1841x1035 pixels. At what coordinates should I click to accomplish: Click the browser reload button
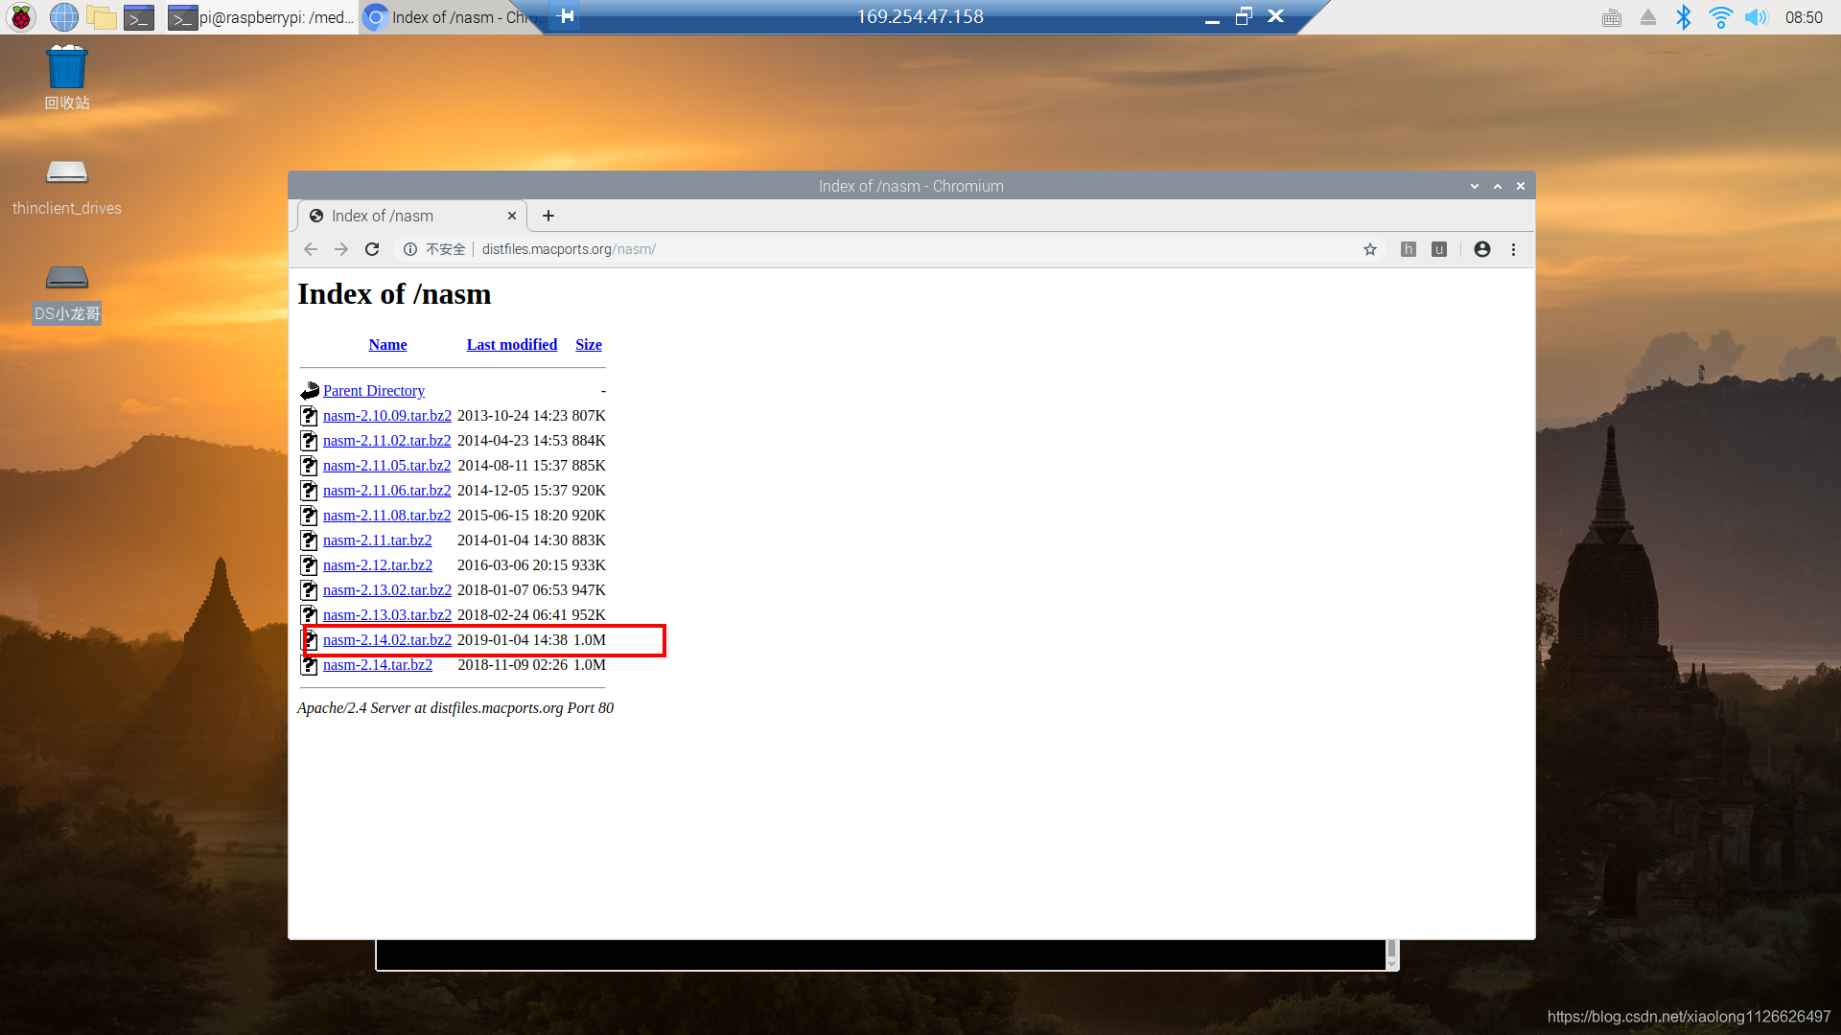372,249
